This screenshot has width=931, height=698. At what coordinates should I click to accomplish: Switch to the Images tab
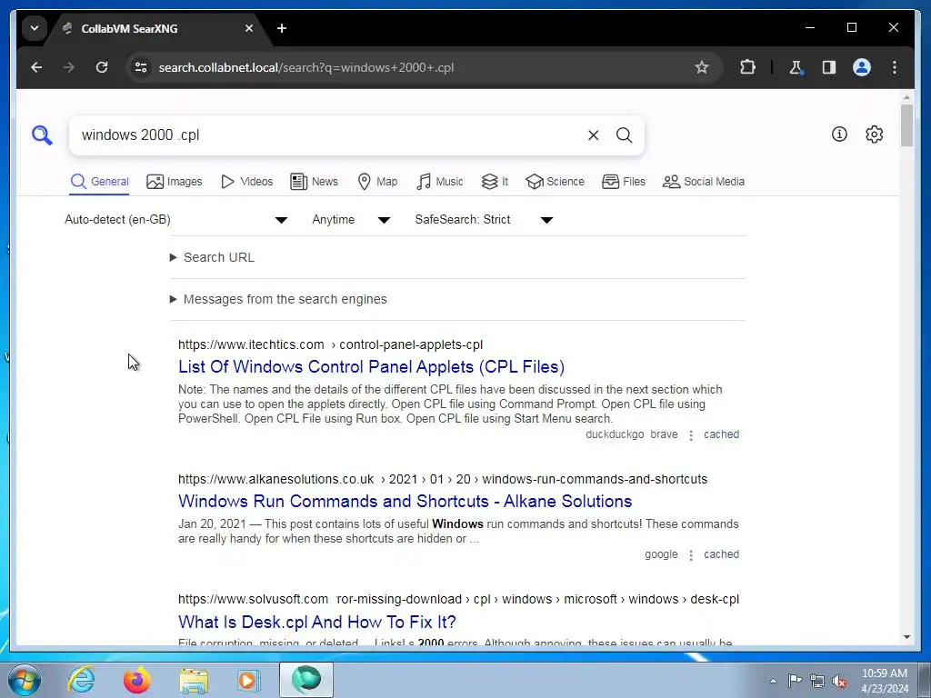(x=174, y=182)
